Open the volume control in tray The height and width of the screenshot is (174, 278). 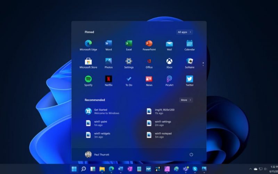(x=265, y=169)
